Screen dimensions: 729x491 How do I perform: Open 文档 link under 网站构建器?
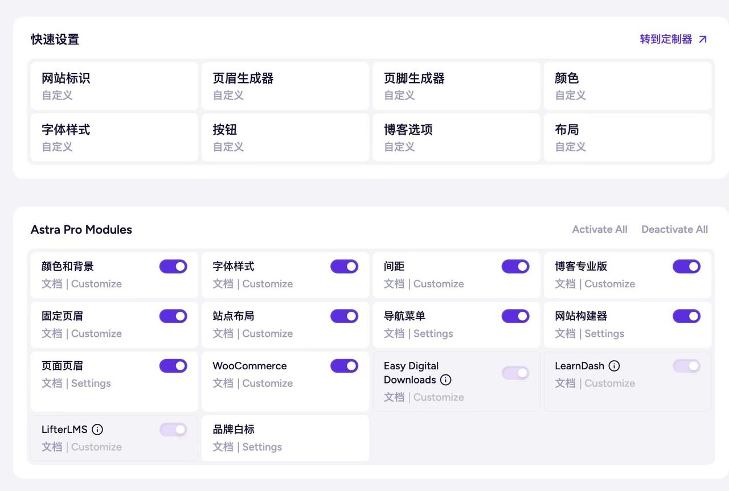click(566, 333)
